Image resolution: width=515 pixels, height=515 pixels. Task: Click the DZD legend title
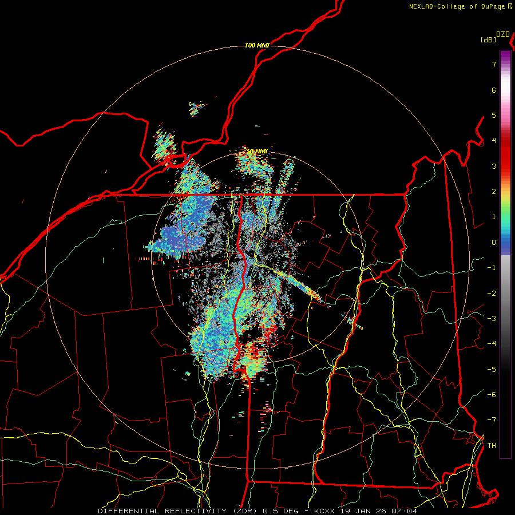coord(503,34)
